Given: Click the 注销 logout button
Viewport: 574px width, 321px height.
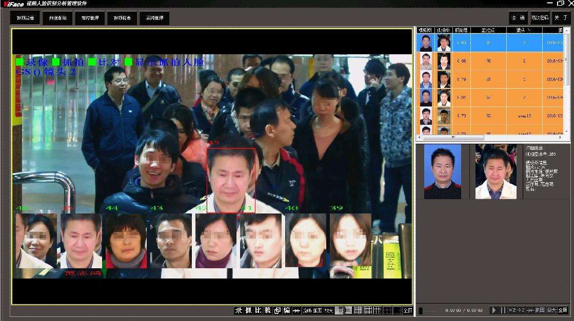Looking at the screenshot, I should click(518, 18).
